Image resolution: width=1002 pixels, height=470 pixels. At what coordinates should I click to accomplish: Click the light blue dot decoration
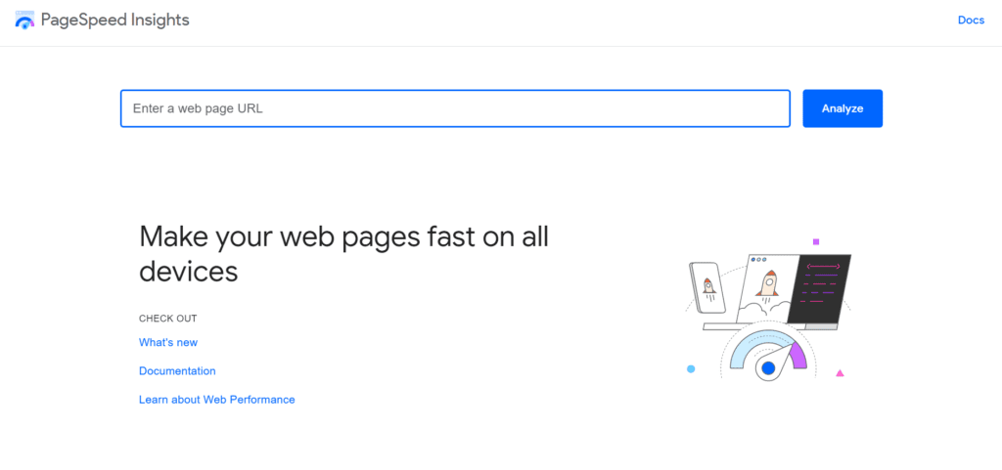[691, 368]
